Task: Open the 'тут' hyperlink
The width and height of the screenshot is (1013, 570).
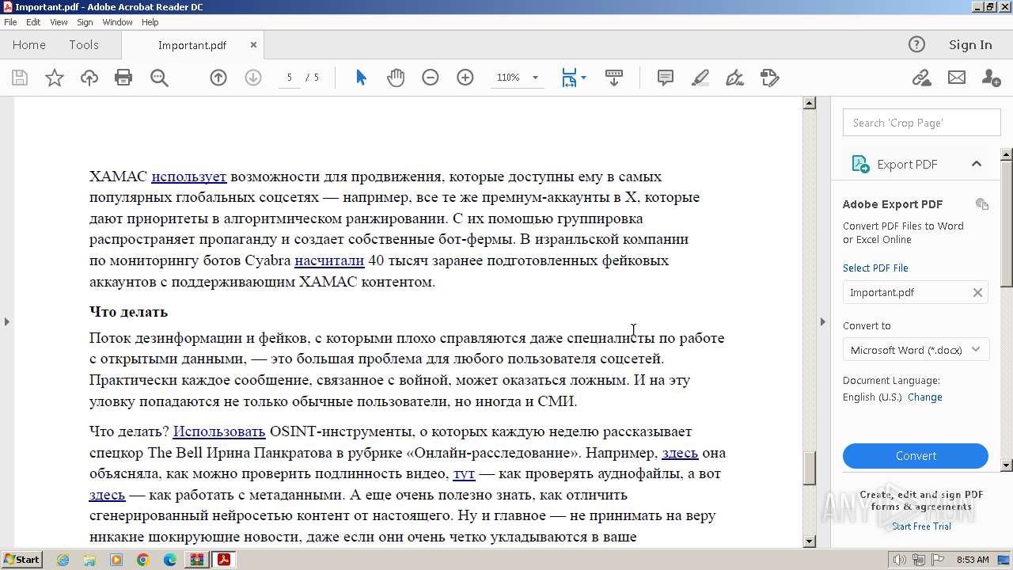Action: click(464, 473)
